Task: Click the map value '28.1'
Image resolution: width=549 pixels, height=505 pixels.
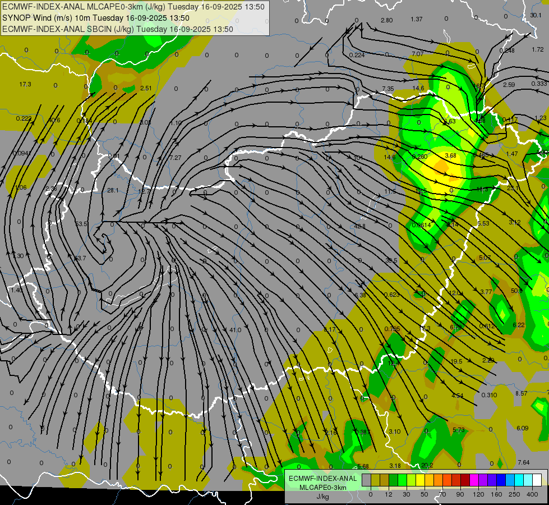Action: 113,190
